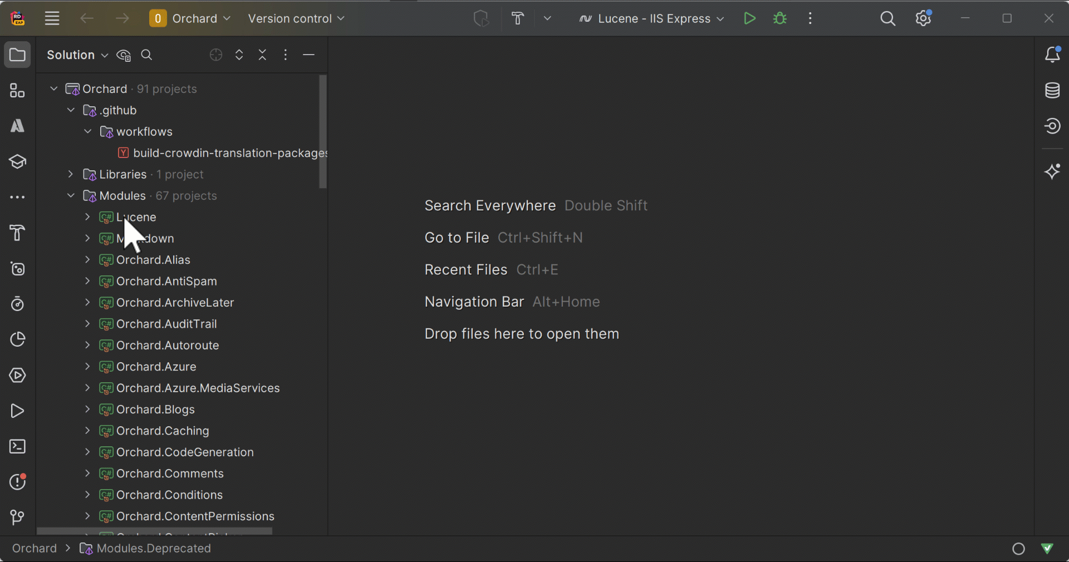Open the Terminal tool window
The width and height of the screenshot is (1069, 562).
[17, 447]
